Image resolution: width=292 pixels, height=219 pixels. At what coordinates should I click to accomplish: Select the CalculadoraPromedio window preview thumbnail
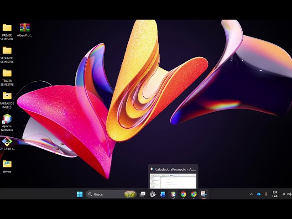click(173, 181)
